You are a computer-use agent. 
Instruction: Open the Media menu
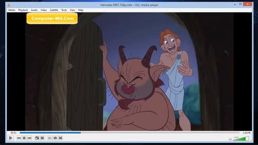[x=12, y=10]
